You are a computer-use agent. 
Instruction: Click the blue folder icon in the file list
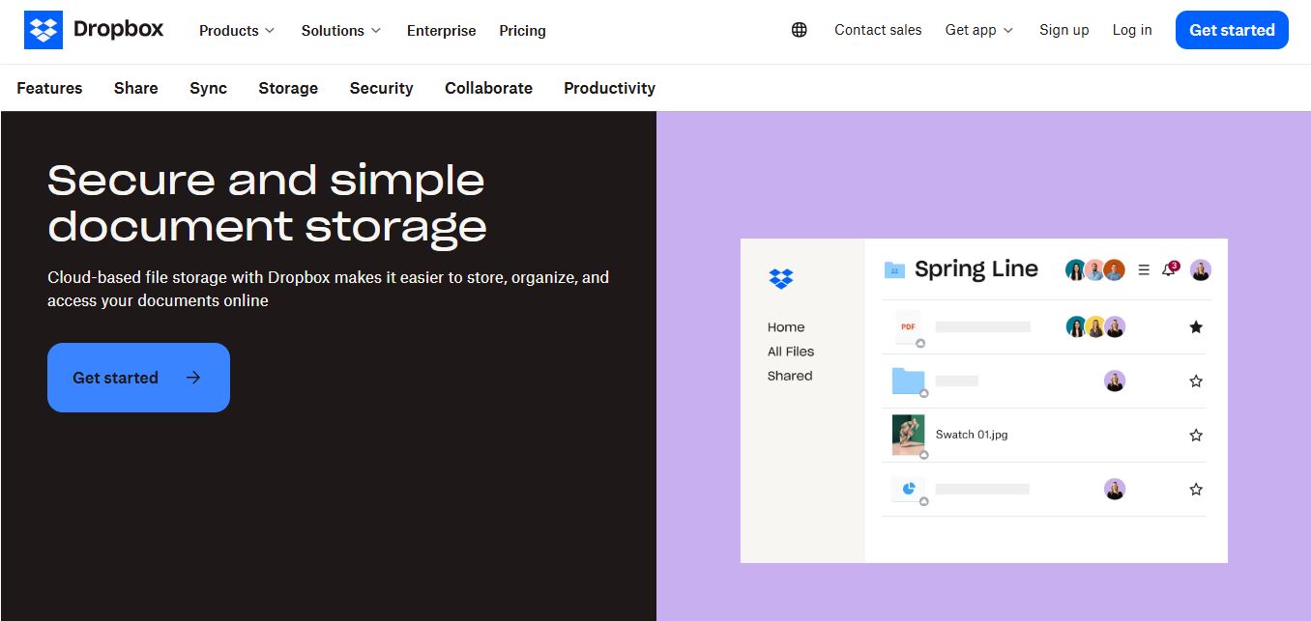pyautogui.click(x=909, y=381)
